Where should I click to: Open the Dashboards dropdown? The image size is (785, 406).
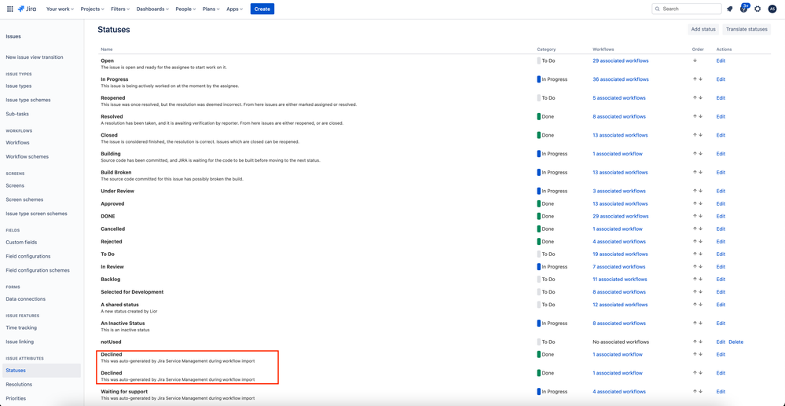[x=152, y=9]
